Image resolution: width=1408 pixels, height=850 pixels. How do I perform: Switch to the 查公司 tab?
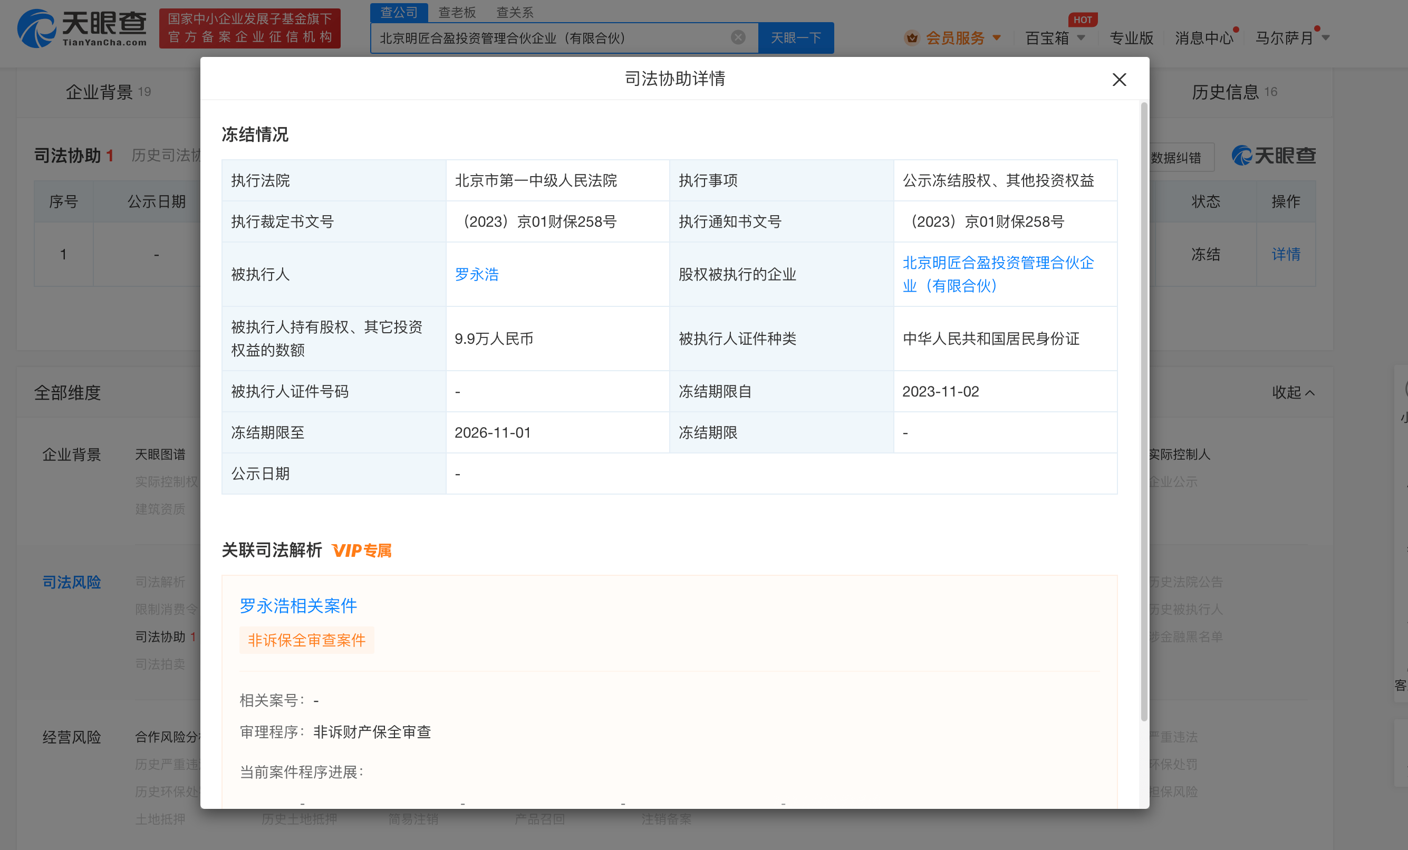[x=399, y=13]
